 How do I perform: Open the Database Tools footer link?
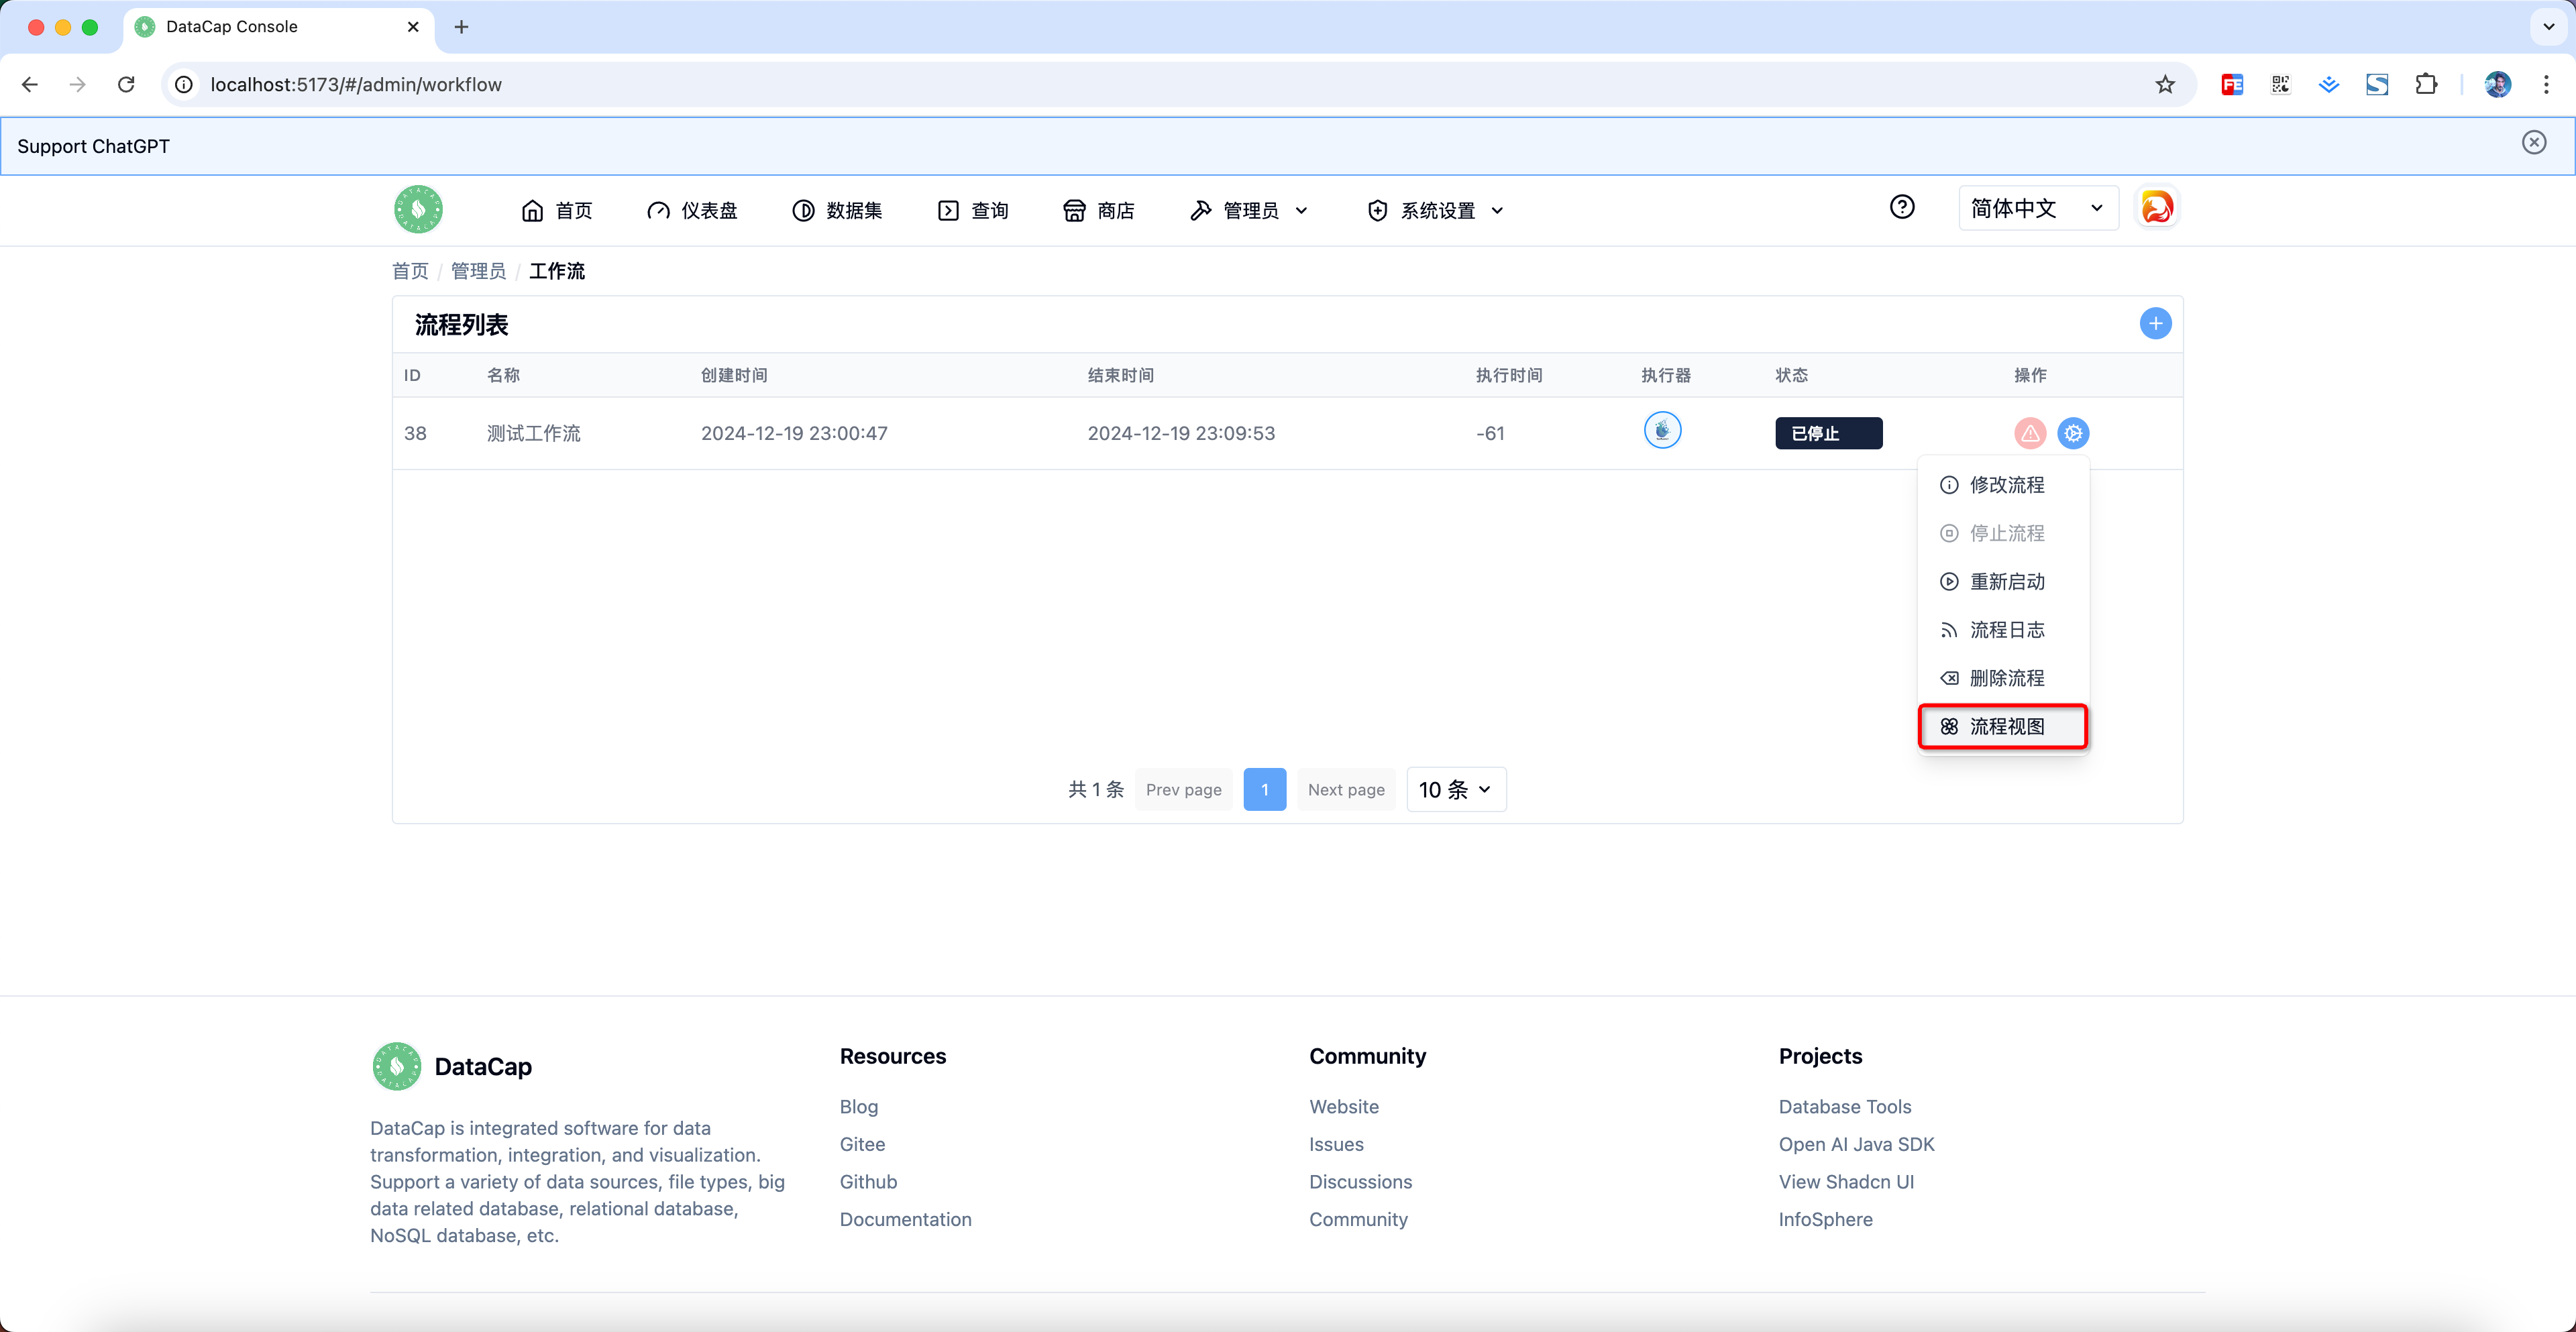click(x=1844, y=1107)
